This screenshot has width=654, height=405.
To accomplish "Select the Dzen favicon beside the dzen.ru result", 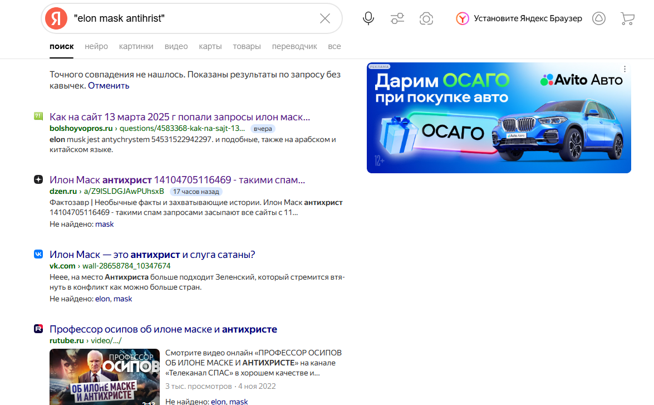I will (37, 179).
